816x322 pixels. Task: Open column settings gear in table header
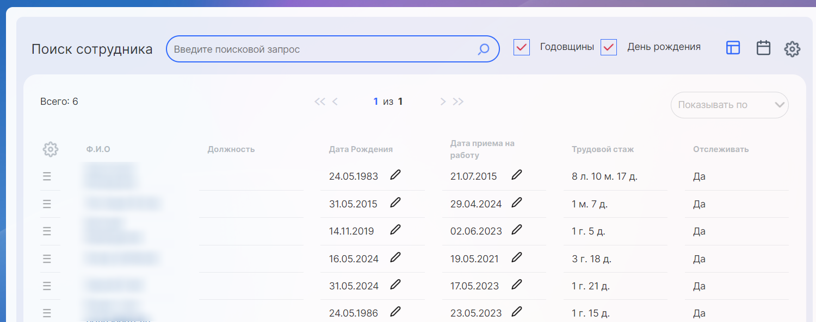tap(50, 149)
